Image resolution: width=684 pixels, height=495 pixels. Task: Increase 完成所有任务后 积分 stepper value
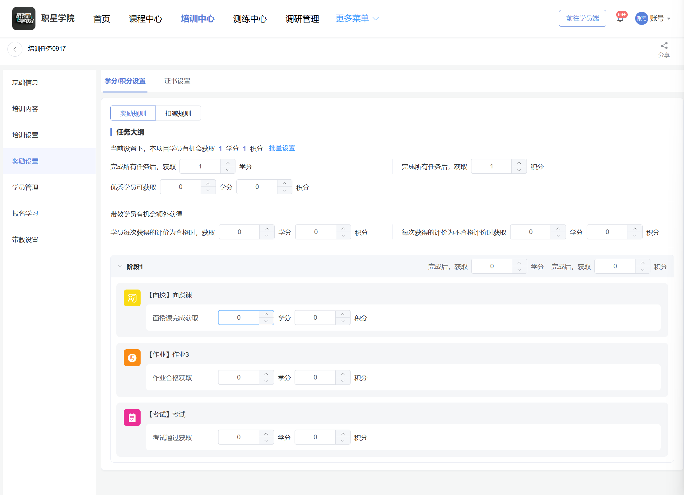tap(519, 163)
